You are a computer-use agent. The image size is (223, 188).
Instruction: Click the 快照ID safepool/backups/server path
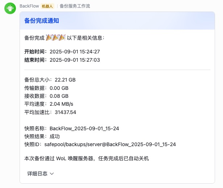click(110, 144)
